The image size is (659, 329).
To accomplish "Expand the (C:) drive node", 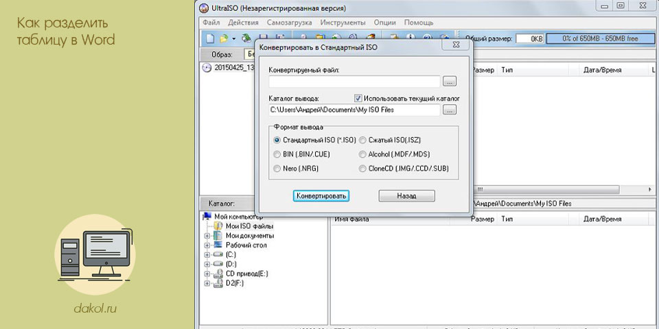I will tap(207, 255).
